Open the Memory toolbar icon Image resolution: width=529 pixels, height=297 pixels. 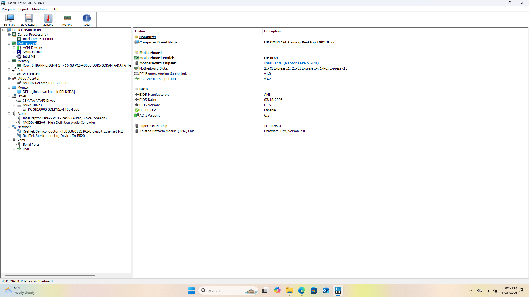point(67,20)
